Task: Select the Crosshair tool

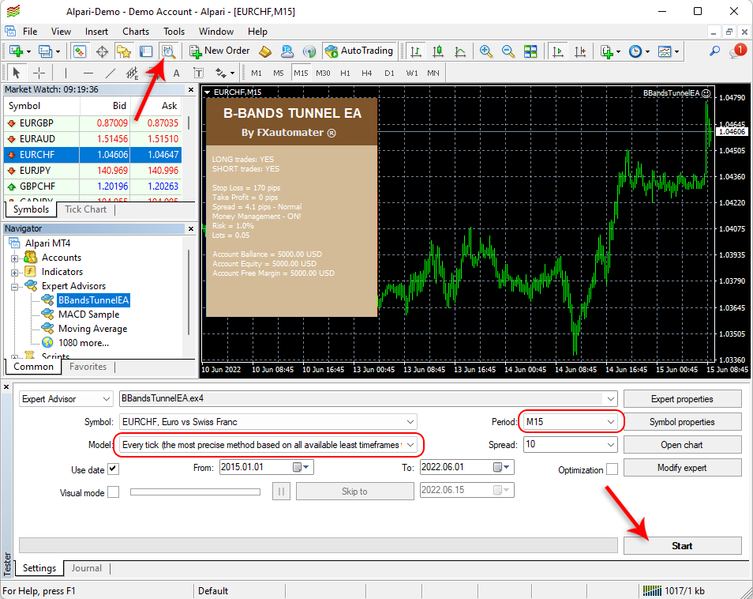Action: coord(39,73)
